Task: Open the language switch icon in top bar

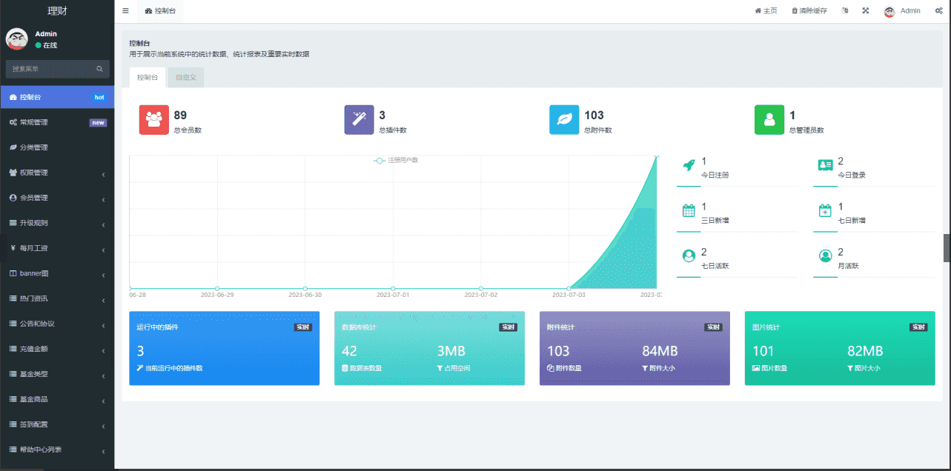Action: [845, 11]
